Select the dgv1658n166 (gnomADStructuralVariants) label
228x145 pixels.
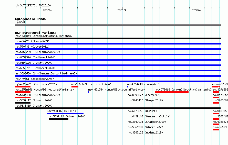click(x=45, y=90)
